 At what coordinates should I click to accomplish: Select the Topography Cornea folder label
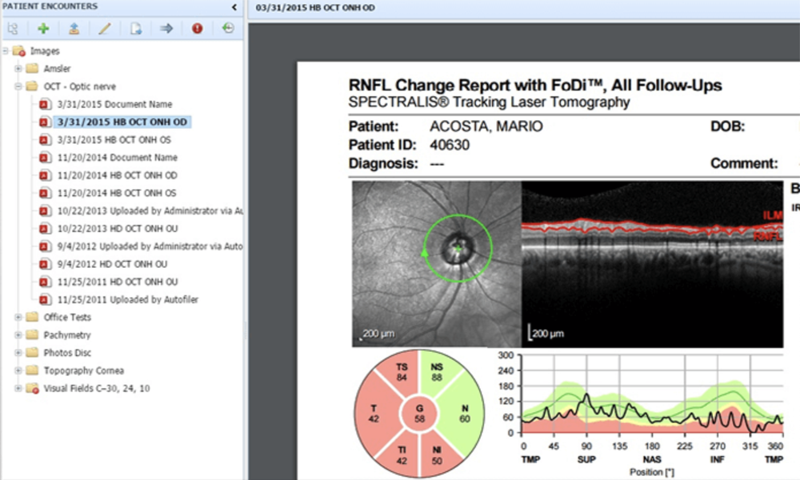coord(84,370)
